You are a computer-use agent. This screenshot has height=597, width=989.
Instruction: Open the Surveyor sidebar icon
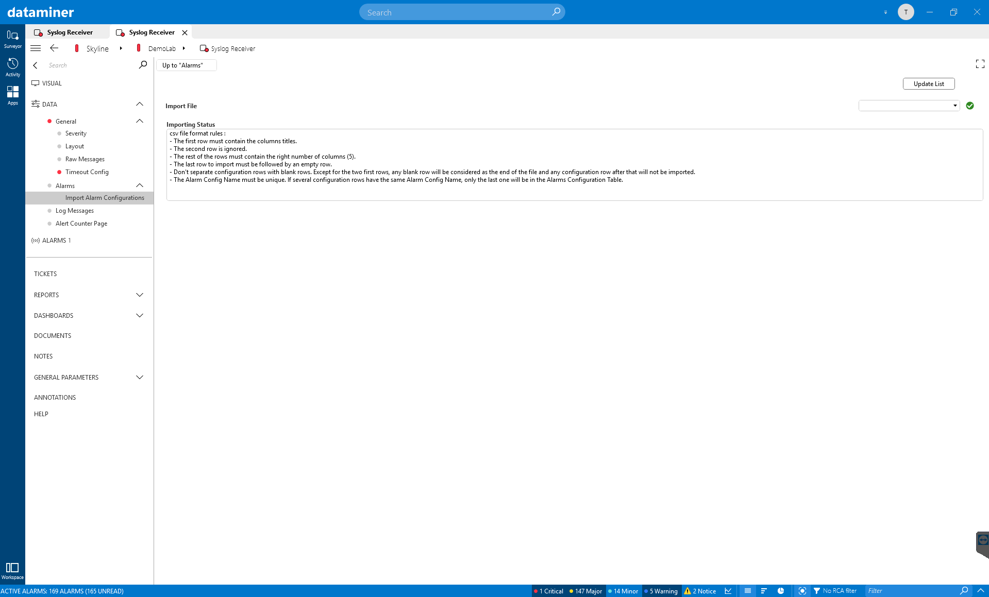click(x=12, y=39)
